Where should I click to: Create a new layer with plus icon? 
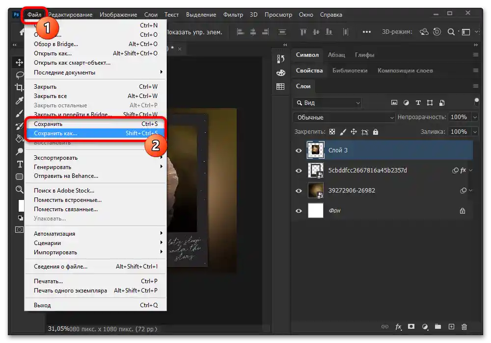pos(451,327)
